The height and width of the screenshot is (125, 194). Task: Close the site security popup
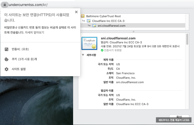click(x=76, y=12)
